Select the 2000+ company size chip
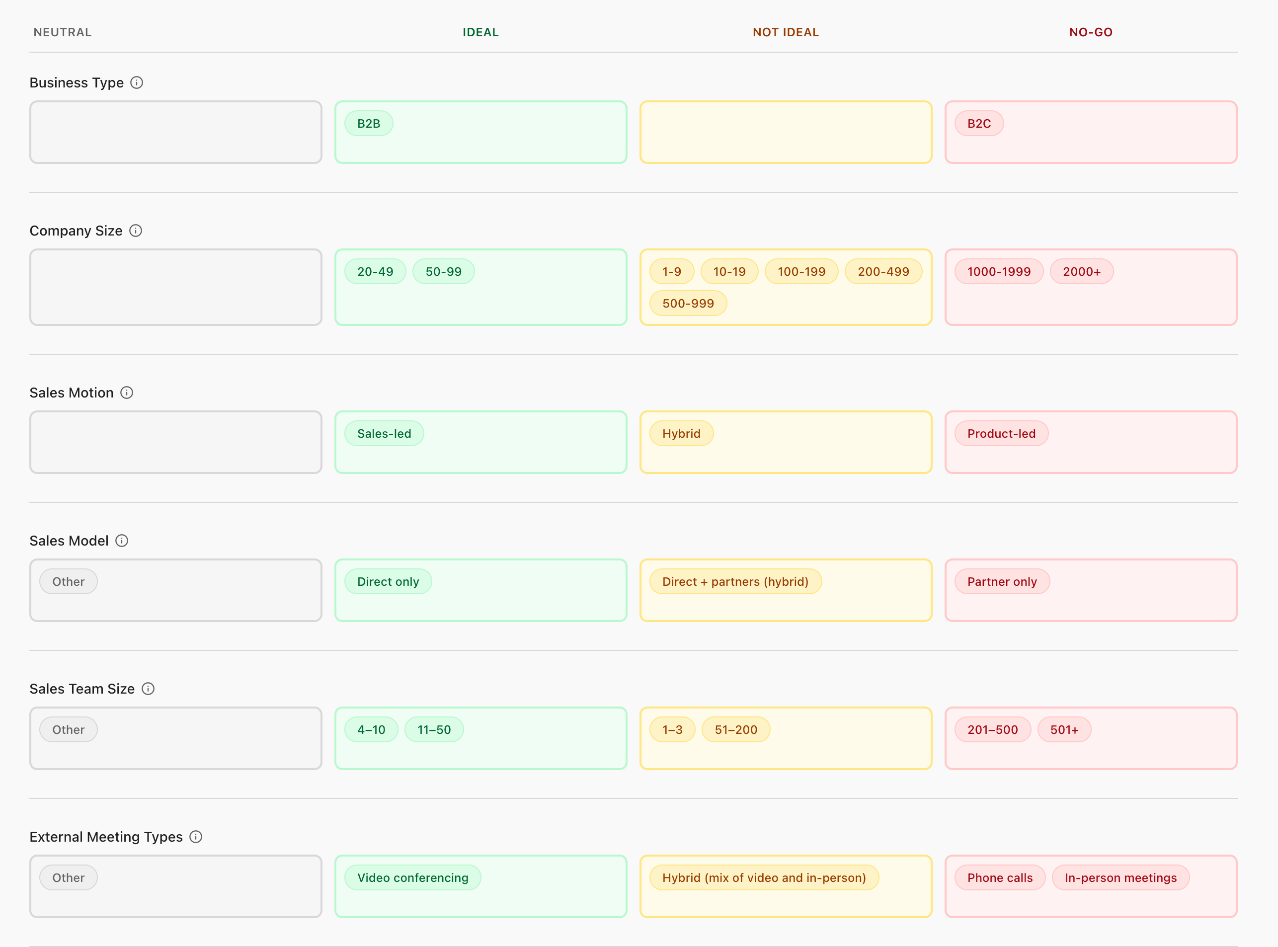This screenshot has height=947, width=1278. pyautogui.click(x=1081, y=271)
